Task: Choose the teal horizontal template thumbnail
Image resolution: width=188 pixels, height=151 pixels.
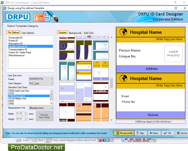Action: [x=101, y=50]
